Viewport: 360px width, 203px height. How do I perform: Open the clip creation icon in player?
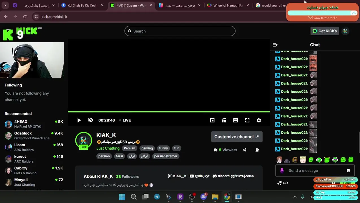224,120
